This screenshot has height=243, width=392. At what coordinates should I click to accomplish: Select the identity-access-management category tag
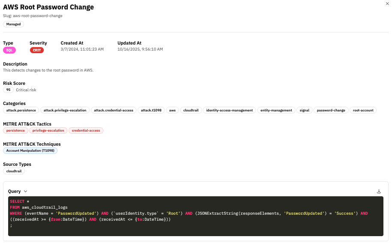pos(229,110)
